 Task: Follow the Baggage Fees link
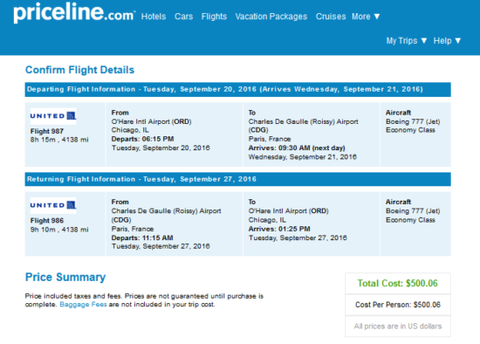(83, 305)
